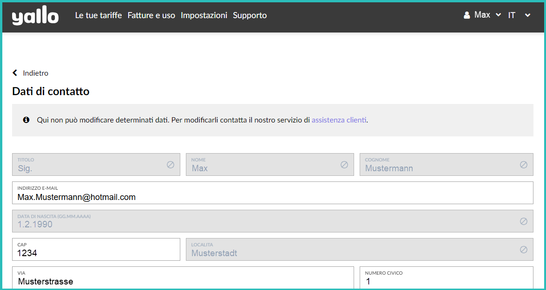Open the Impostazioni menu item
The width and height of the screenshot is (546, 290).
tap(204, 15)
